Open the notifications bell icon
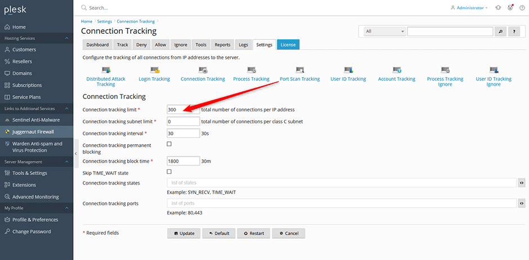Viewport: 529px width, 260px height. click(498, 8)
